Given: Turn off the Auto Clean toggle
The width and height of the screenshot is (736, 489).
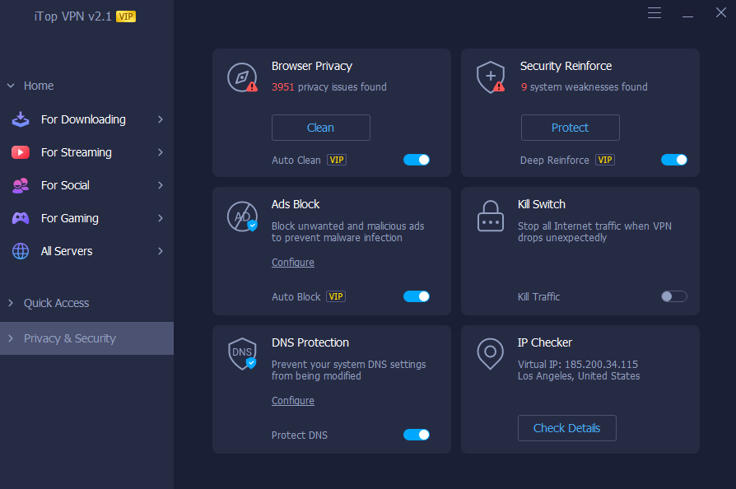Looking at the screenshot, I should pyautogui.click(x=417, y=160).
